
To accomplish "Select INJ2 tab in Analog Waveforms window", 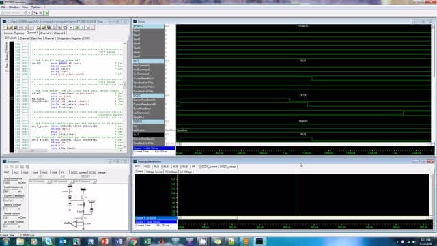I will pos(147,167).
